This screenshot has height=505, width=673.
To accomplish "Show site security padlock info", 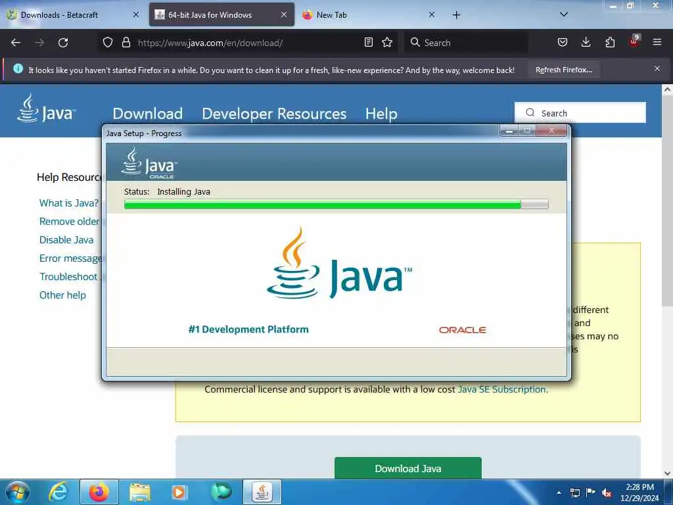I will pos(126,42).
